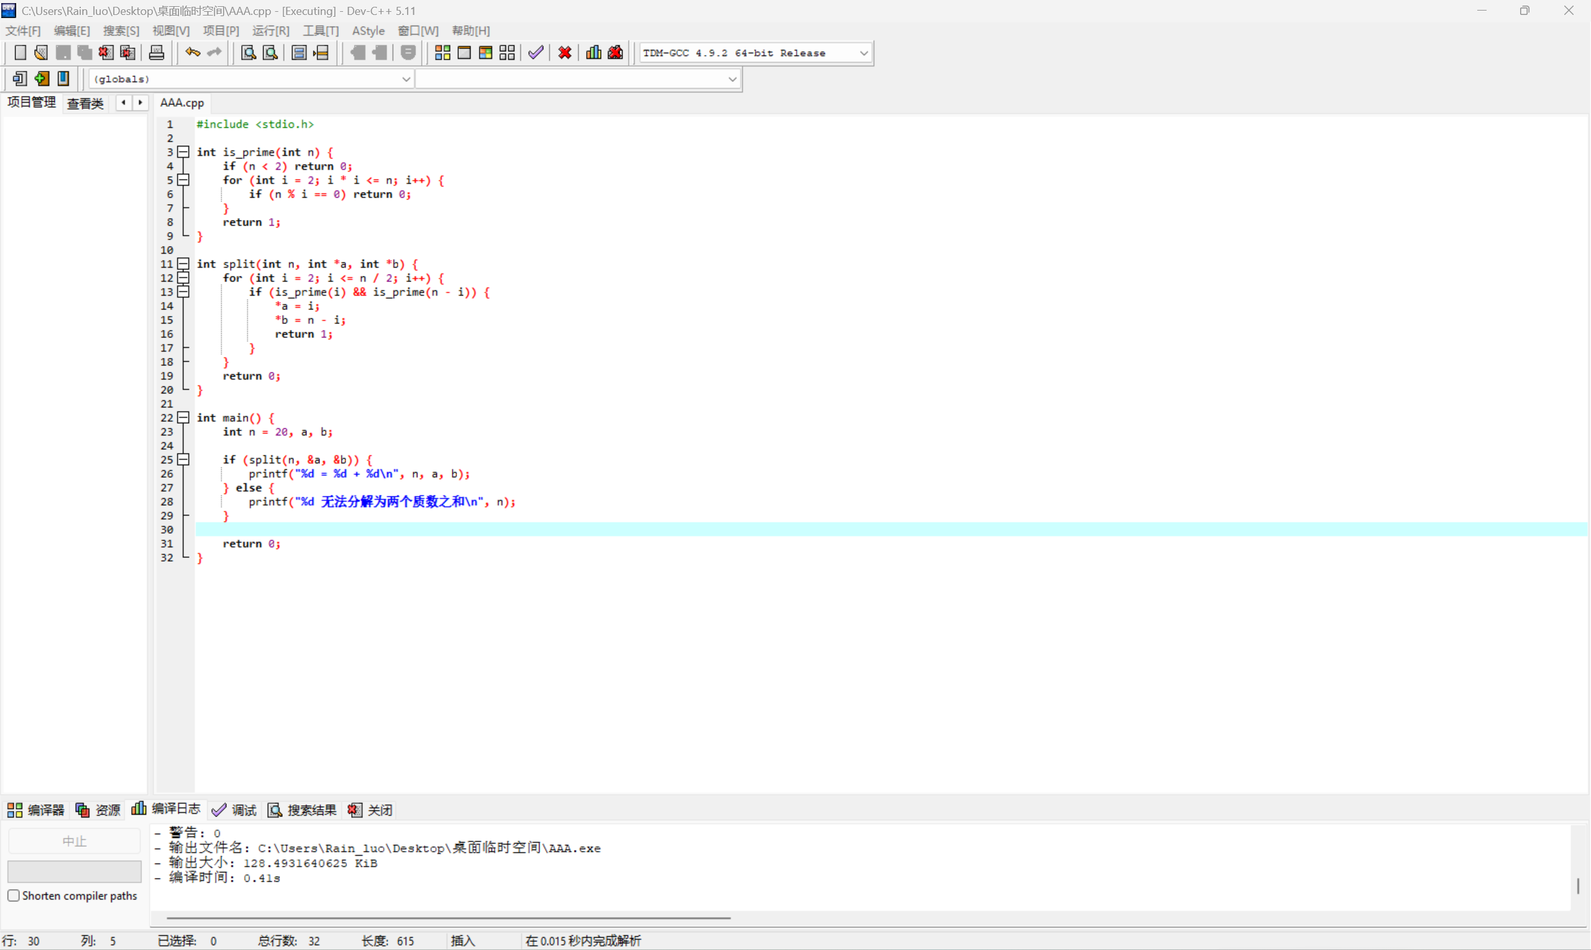Click the New file toolbar icon

coord(20,52)
